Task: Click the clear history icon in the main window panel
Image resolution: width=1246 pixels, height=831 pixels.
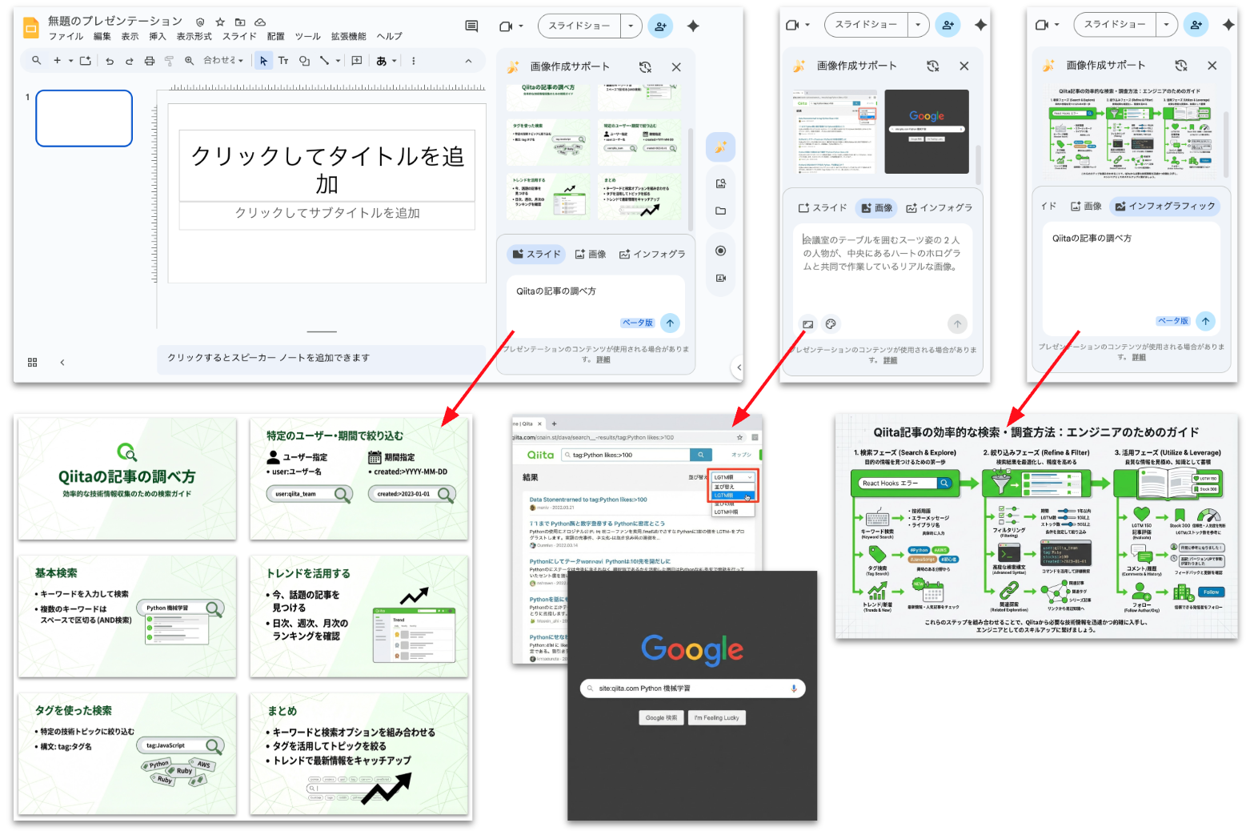Action: coord(645,67)
